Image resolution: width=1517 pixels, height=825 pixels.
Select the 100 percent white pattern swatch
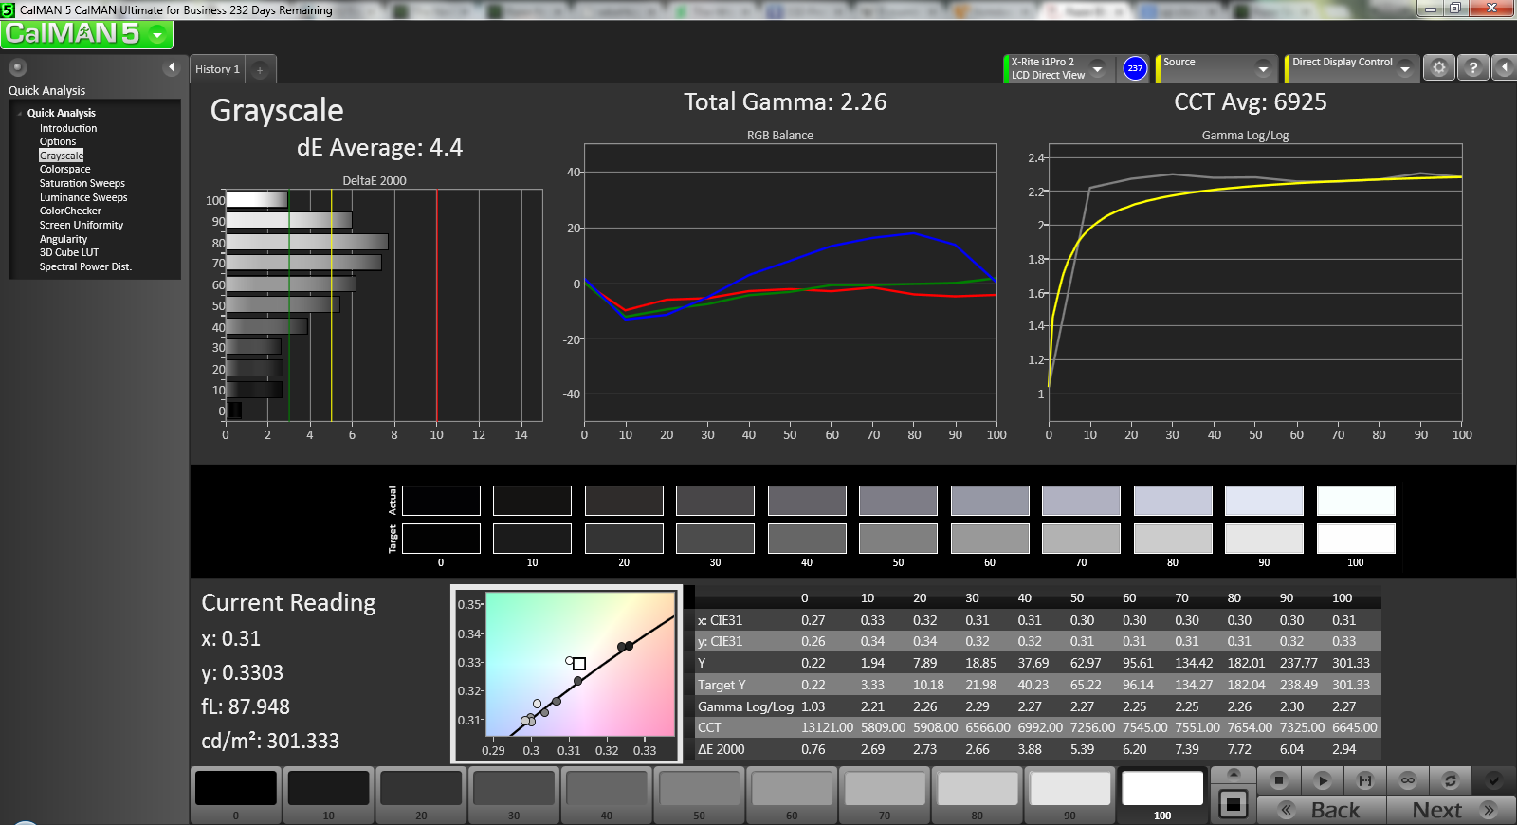1162,795
